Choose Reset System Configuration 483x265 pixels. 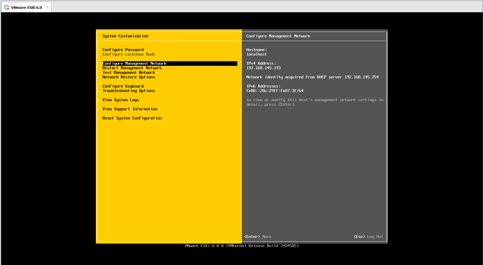tap(132, 118)
